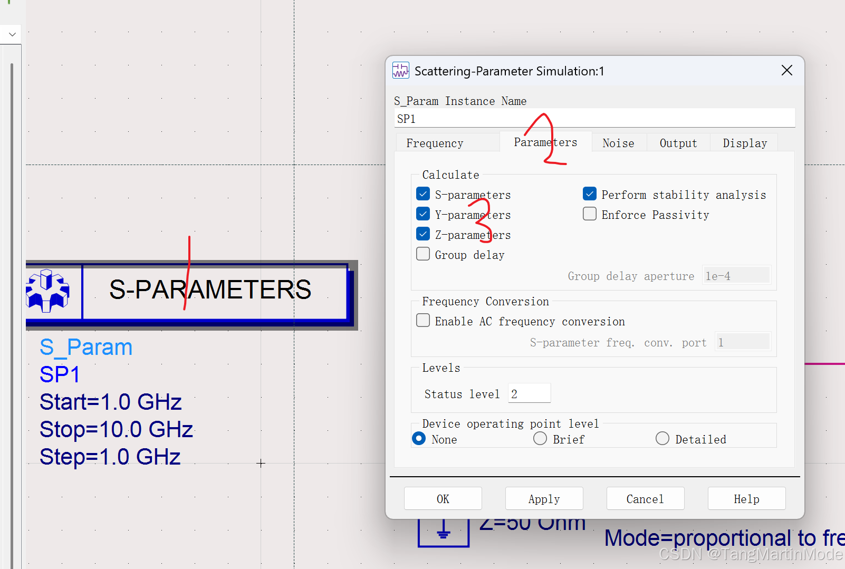
Task: Select the Brief operating point level
Action: point(540,439)
